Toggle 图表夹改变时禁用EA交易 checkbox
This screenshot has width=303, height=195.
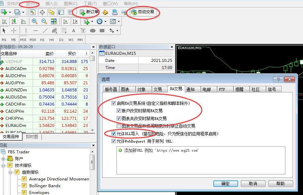point(119,118)
